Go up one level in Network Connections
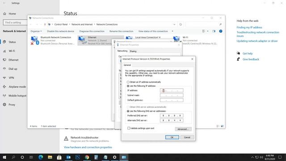Image resolution: width=286 pixels, height=161 pixels. click(x=45, y=24)
